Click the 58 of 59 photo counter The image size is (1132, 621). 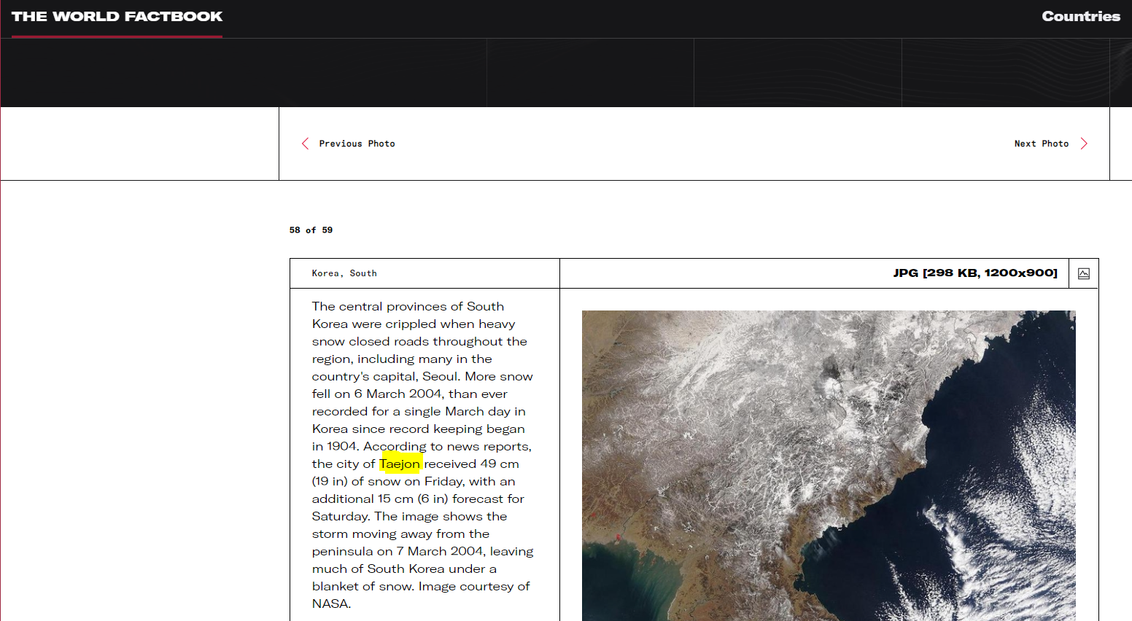click(311, 230)
